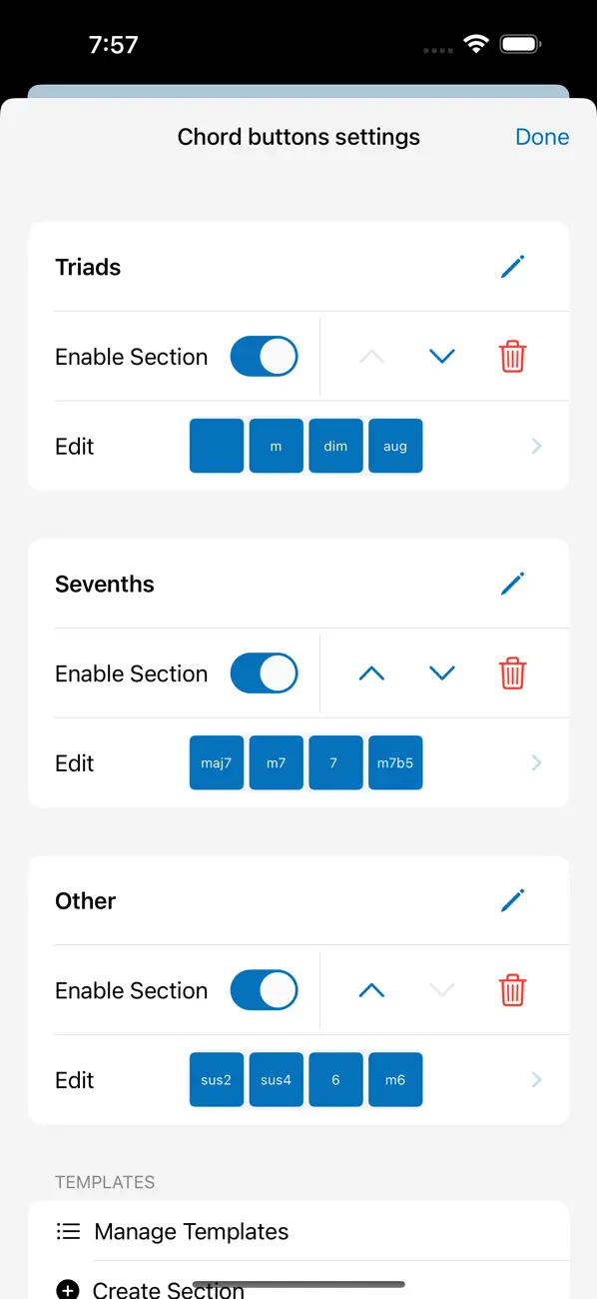597x1299 pixels.
Task: Click the Manage Templates list icon
Action: click(x=68, y=1231)
